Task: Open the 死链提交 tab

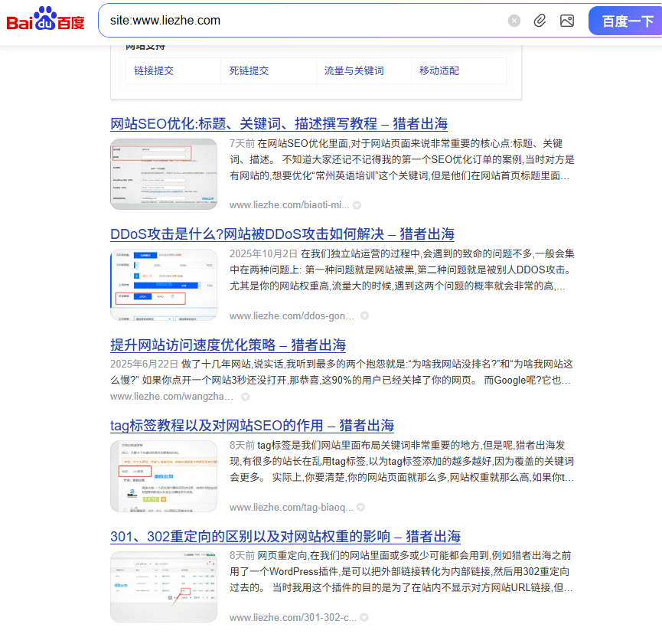Action: (x=249, y=70)
